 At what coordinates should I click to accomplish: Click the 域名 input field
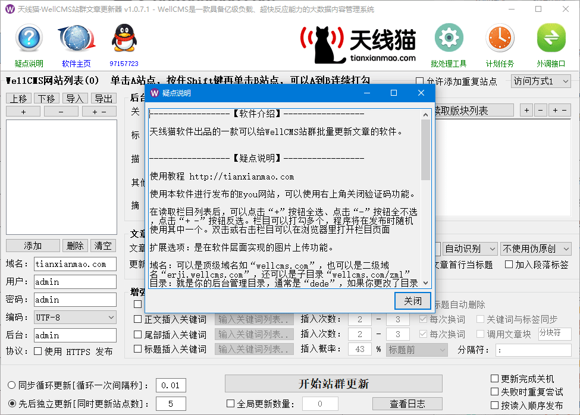click(x=75, y=264)
